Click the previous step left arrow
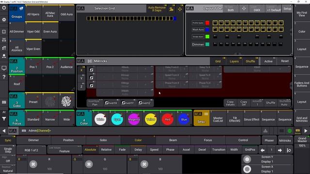This screenshot has width=310, height=174. tap(263, 150)
